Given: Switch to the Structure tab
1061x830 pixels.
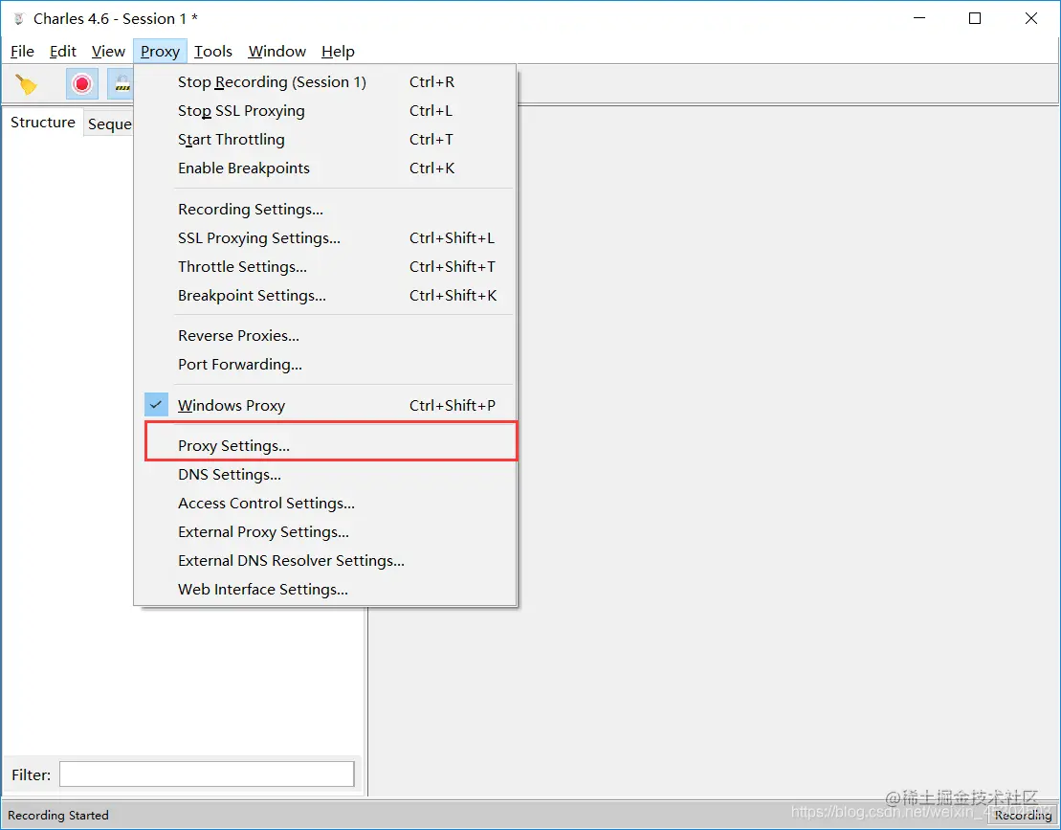Looking at the screenshot, I should coord(43,123).
